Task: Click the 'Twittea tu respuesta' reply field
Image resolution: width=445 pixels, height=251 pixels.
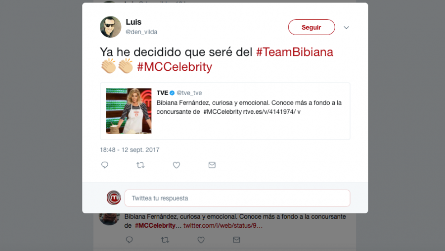Action: (x=237, y=198)
